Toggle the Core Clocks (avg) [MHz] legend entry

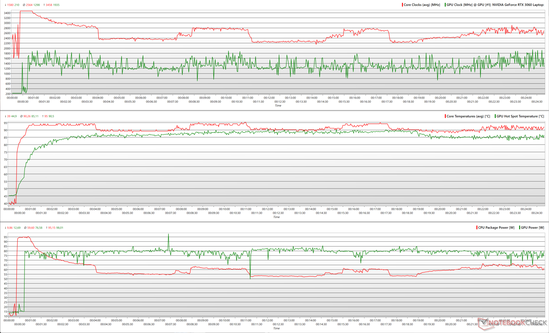click(421, 5)
